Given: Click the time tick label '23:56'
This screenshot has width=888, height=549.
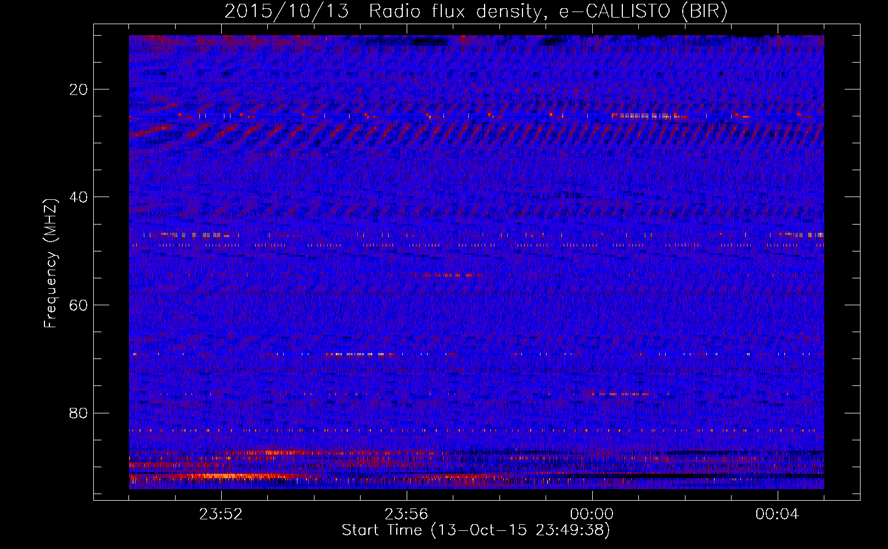Looking at the screenshot, I should (406, 514).
